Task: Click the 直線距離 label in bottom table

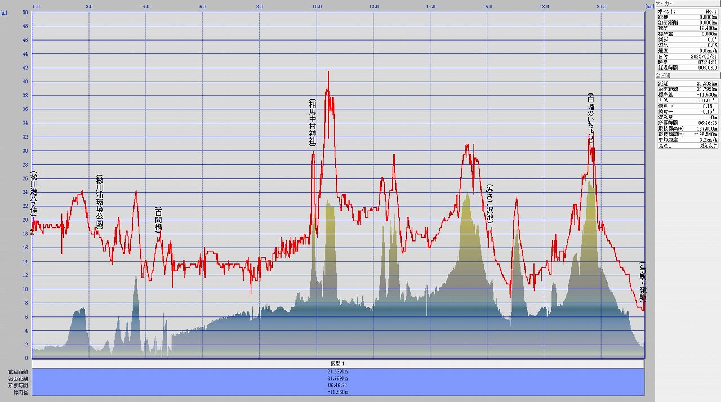Action: coord(18,372)
